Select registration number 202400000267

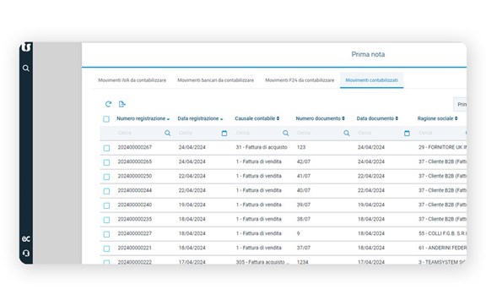click(135, 147)
